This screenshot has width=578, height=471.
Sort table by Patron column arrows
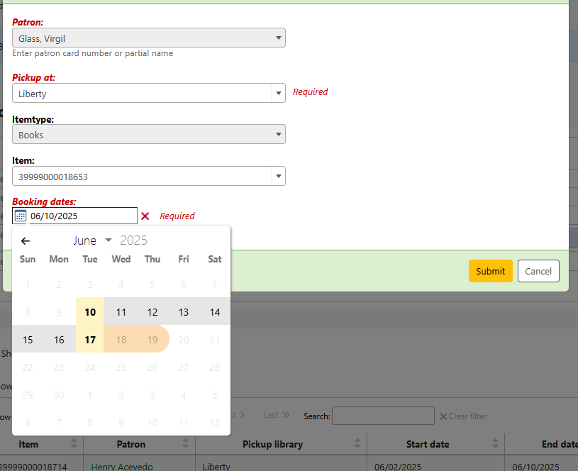coord(185,444)
